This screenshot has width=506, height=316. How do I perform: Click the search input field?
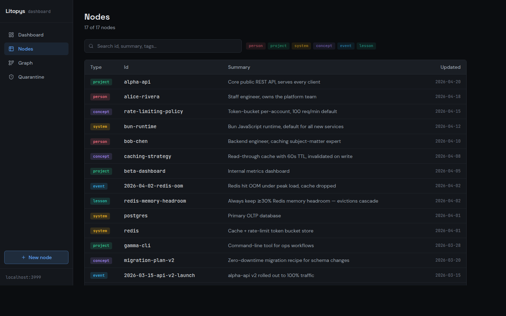point(163,46)
